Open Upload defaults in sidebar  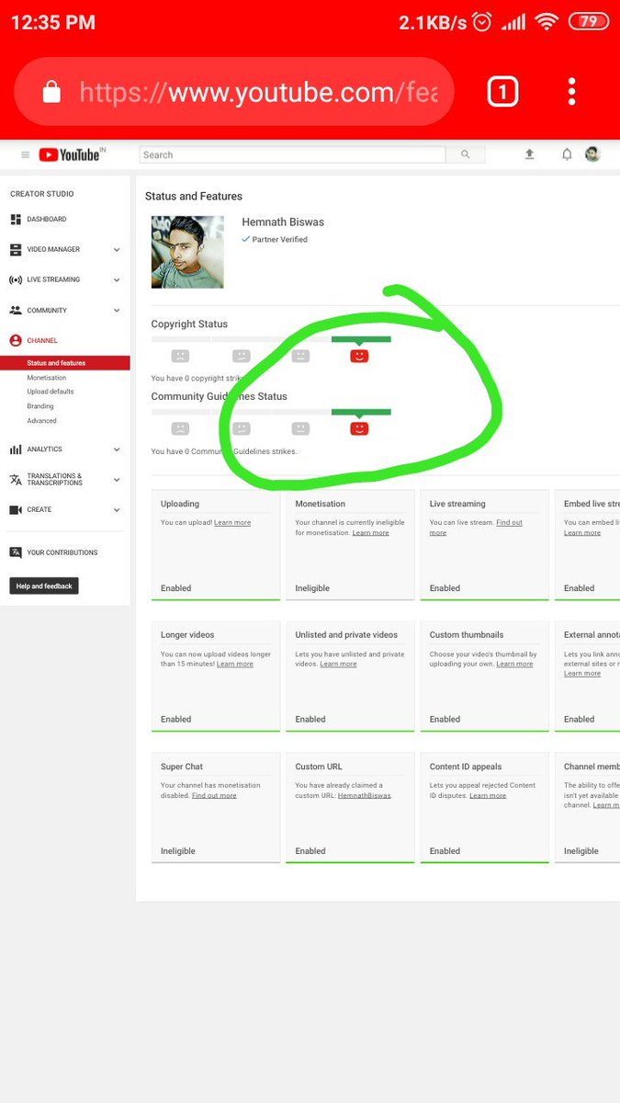[x=51, y=392]
